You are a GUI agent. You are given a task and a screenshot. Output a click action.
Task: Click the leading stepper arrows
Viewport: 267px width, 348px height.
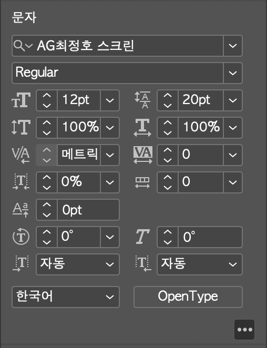pos(168,100)
